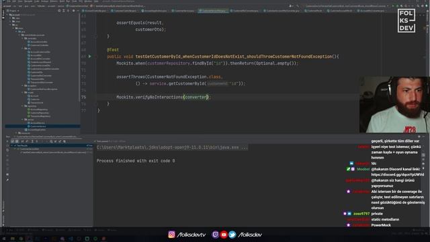430x242 pixels.
Task: Click 'Process finished with exit code 0' text
Action: pyautogui.click(x=136, y=161)
